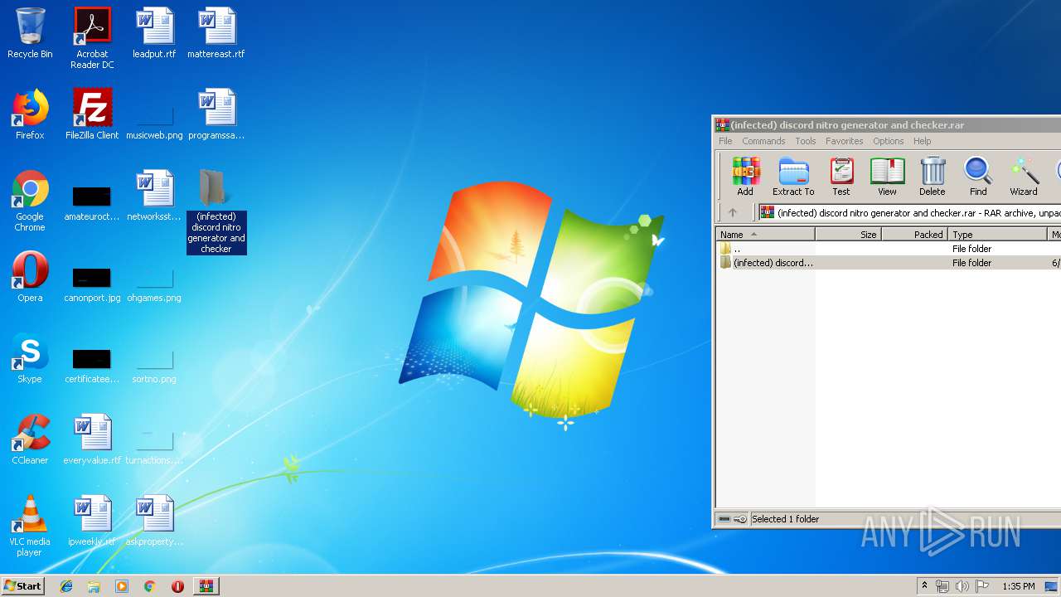The width and height of the screenshot is (1061, 597).
Task: Open the Help menu
Action: tap(923, 141)
